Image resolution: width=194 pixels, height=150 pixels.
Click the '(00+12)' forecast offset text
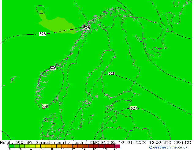tap(182, 143)
